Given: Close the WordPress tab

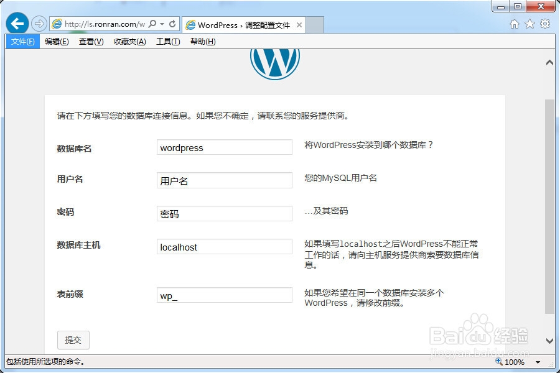Looking at the screenshot, I should coord(299,25).
